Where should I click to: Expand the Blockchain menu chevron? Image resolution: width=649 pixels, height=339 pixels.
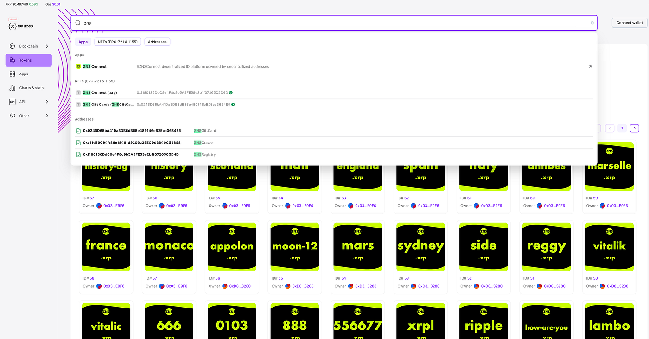click(x=47, y=46)
